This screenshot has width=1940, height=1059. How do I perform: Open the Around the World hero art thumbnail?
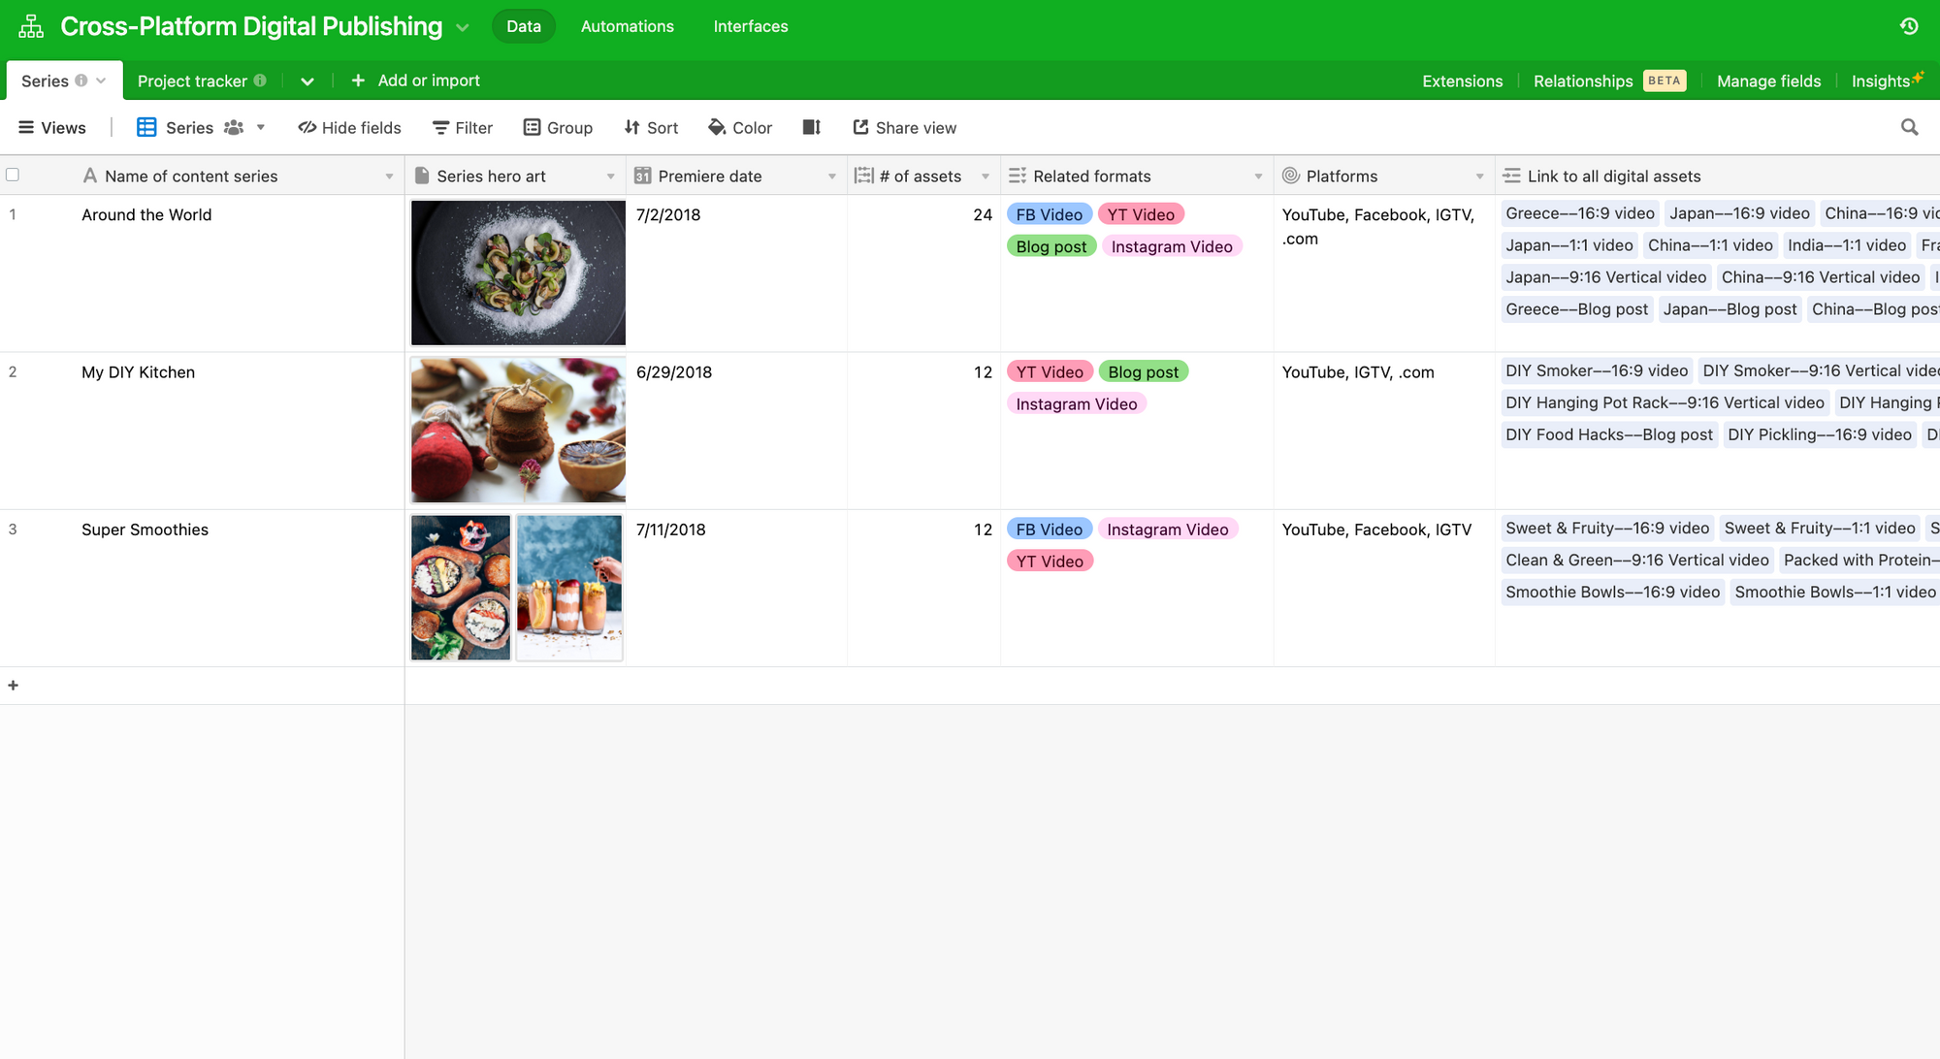[x=518, y=273]
